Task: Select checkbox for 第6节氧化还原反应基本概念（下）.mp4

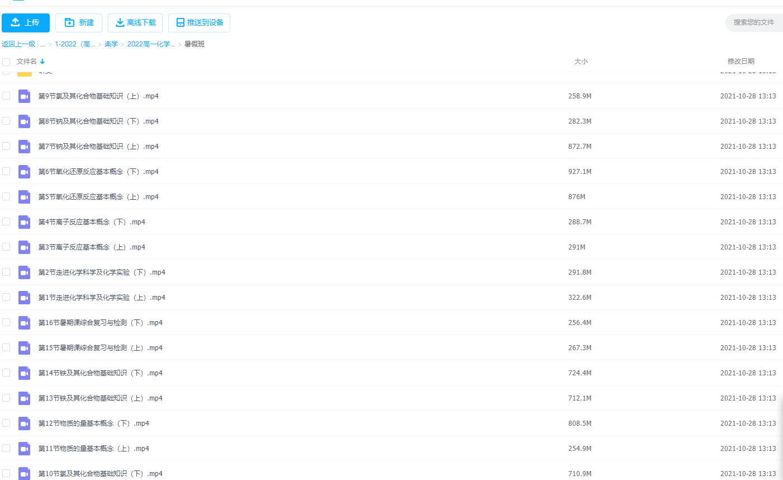Action: point(6,171)
